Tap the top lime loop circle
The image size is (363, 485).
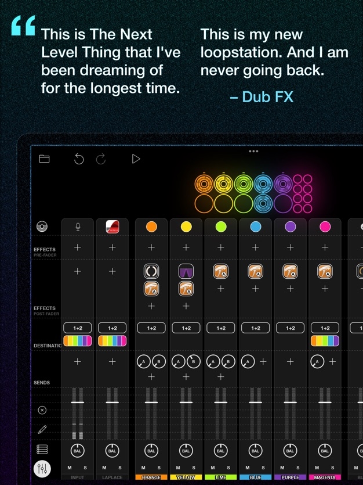(x=244, y=184)
